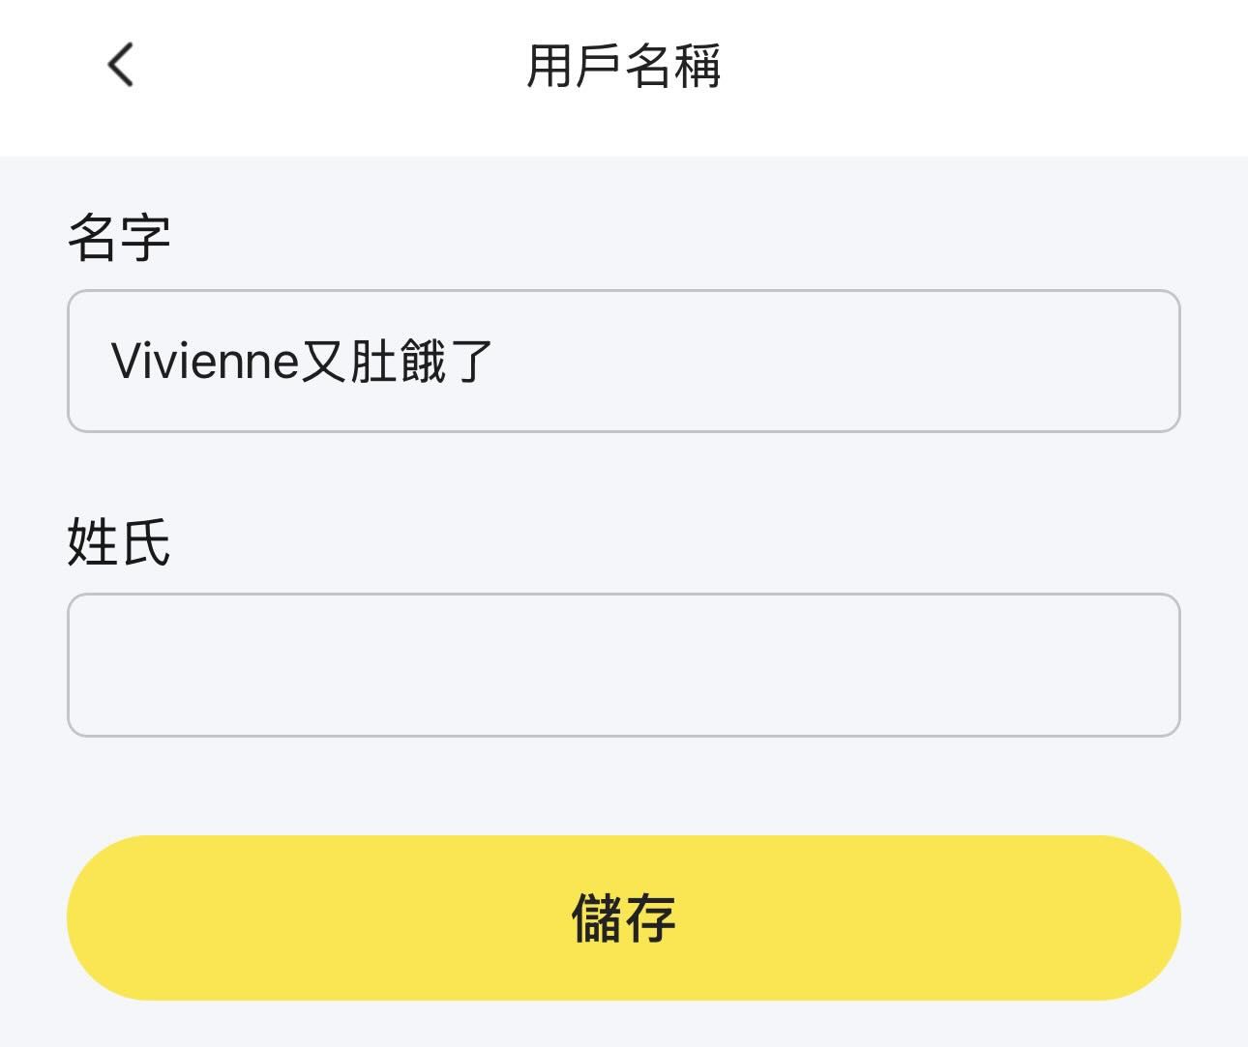Hit the 儲存 save button
The height and width of the screenshot is (1047, 1248).
(x=623, y=917)
